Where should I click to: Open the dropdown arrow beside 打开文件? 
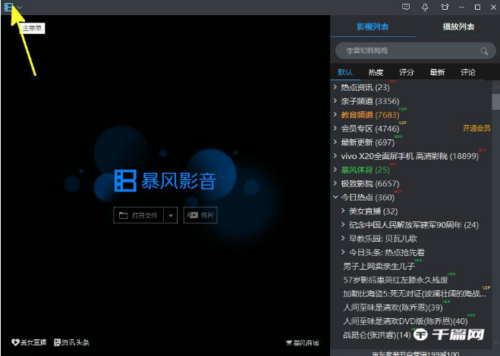click(171, 216)
